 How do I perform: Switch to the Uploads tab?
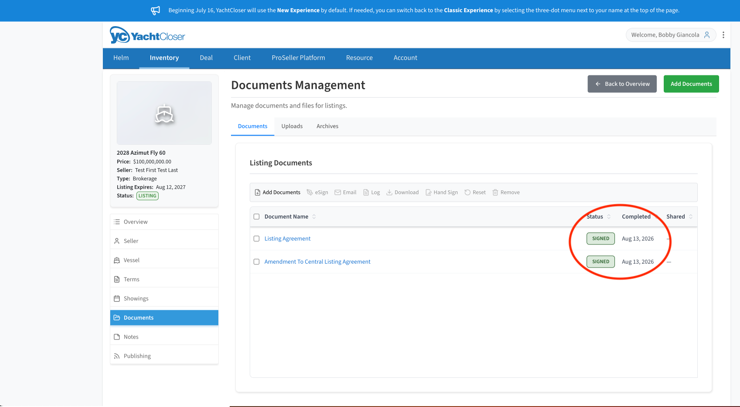click(292, 126)
